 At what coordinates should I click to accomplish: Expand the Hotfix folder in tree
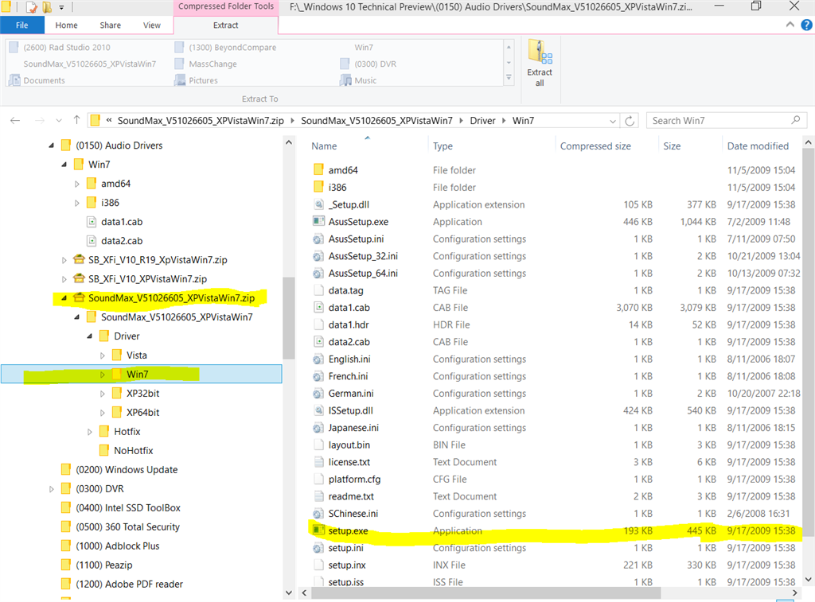(89, 432)
